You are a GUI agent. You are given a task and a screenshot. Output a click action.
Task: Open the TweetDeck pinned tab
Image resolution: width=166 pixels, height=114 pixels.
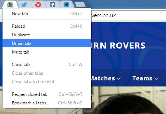tap(66, 5)
